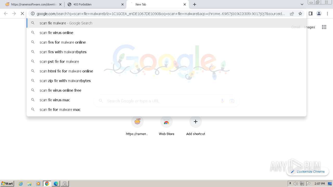Open the Action Center flag icon
333x187 pixels.
click(308, 184)
